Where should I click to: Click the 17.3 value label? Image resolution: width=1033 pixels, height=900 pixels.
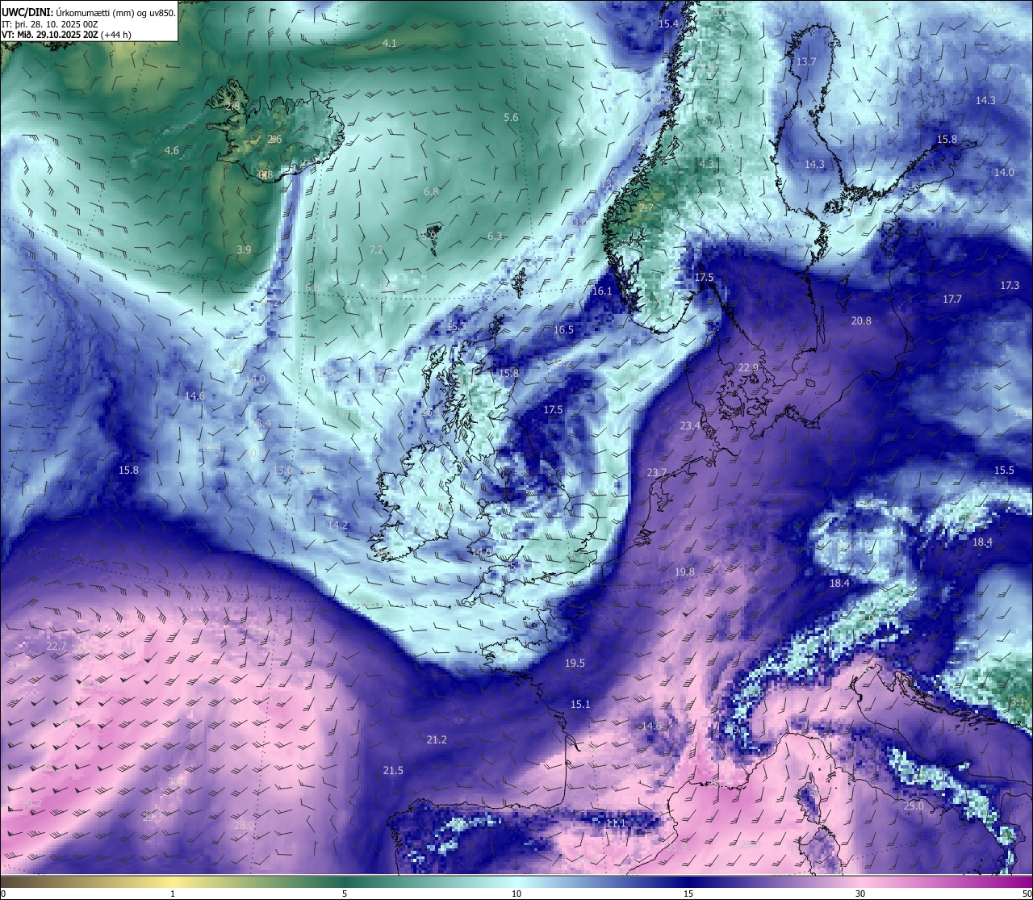(1010, 286)
